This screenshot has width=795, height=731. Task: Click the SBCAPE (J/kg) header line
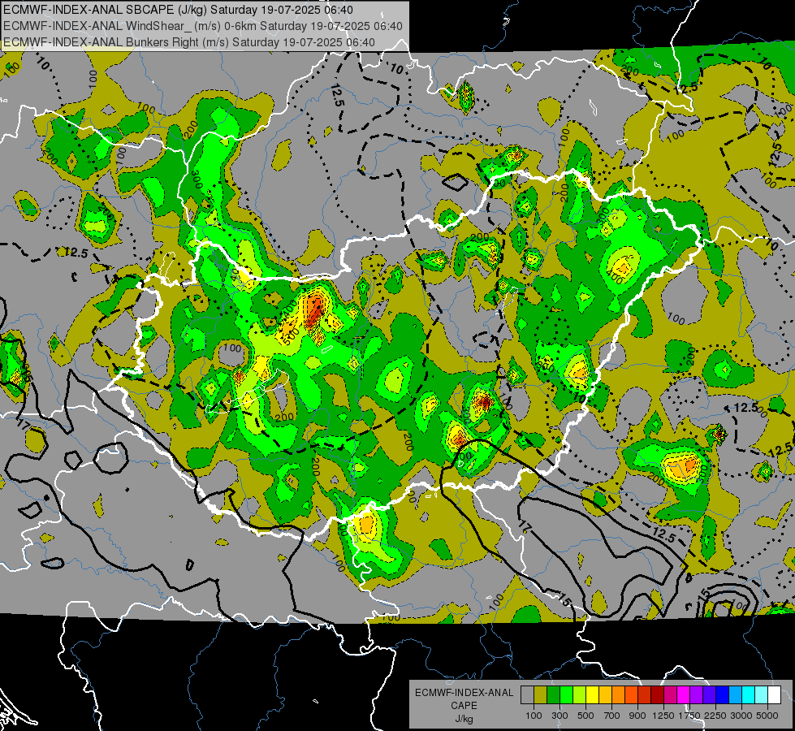(178, 10)
